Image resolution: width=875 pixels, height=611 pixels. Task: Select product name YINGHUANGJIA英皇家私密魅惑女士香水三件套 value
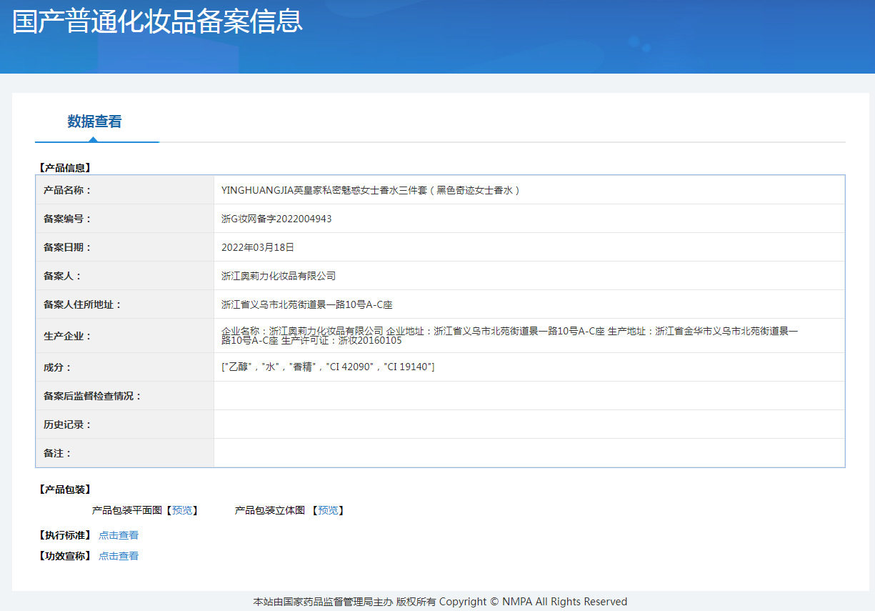point(371,190)
